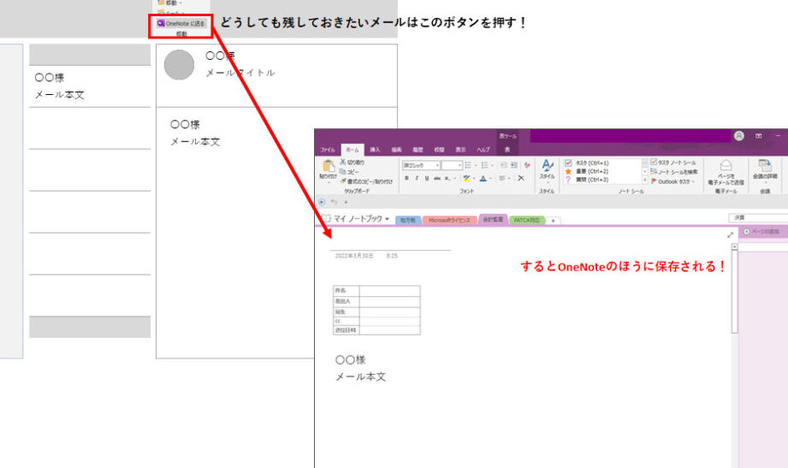
Task: Switch to the 履歴 ribbon tab
Action: click(x=418, y=150)
